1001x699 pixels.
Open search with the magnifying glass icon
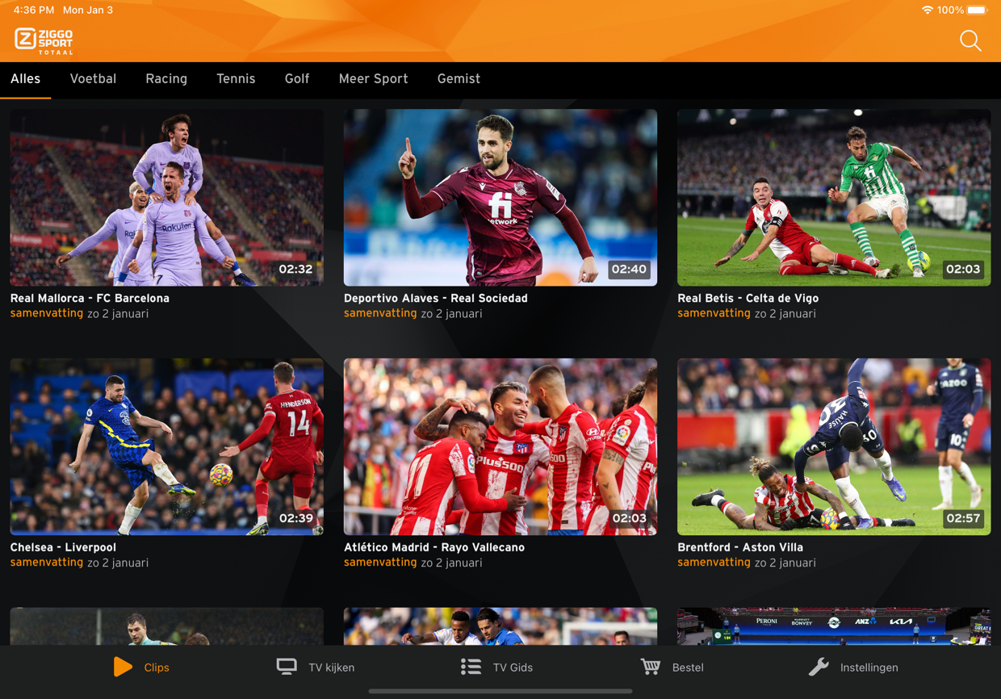(x=970, y=41)
